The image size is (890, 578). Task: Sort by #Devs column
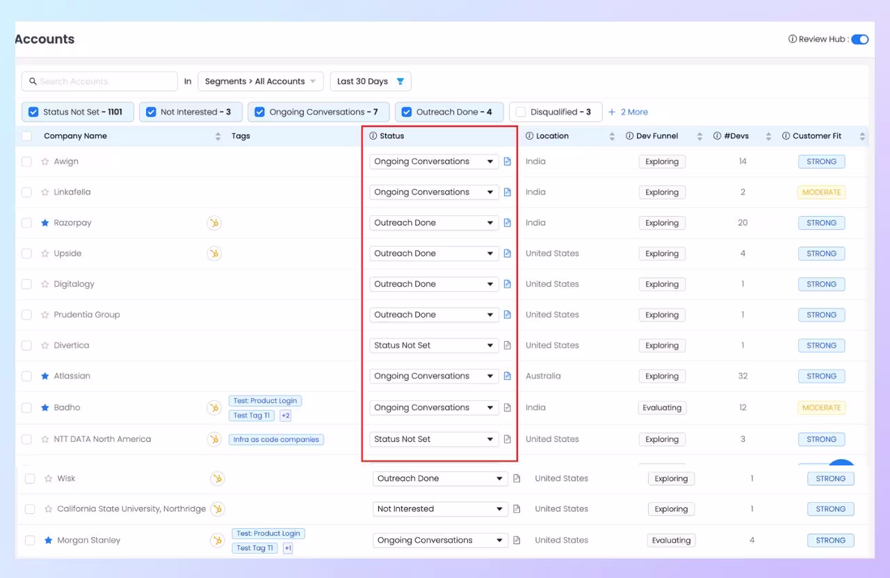(x=768, y=137)
